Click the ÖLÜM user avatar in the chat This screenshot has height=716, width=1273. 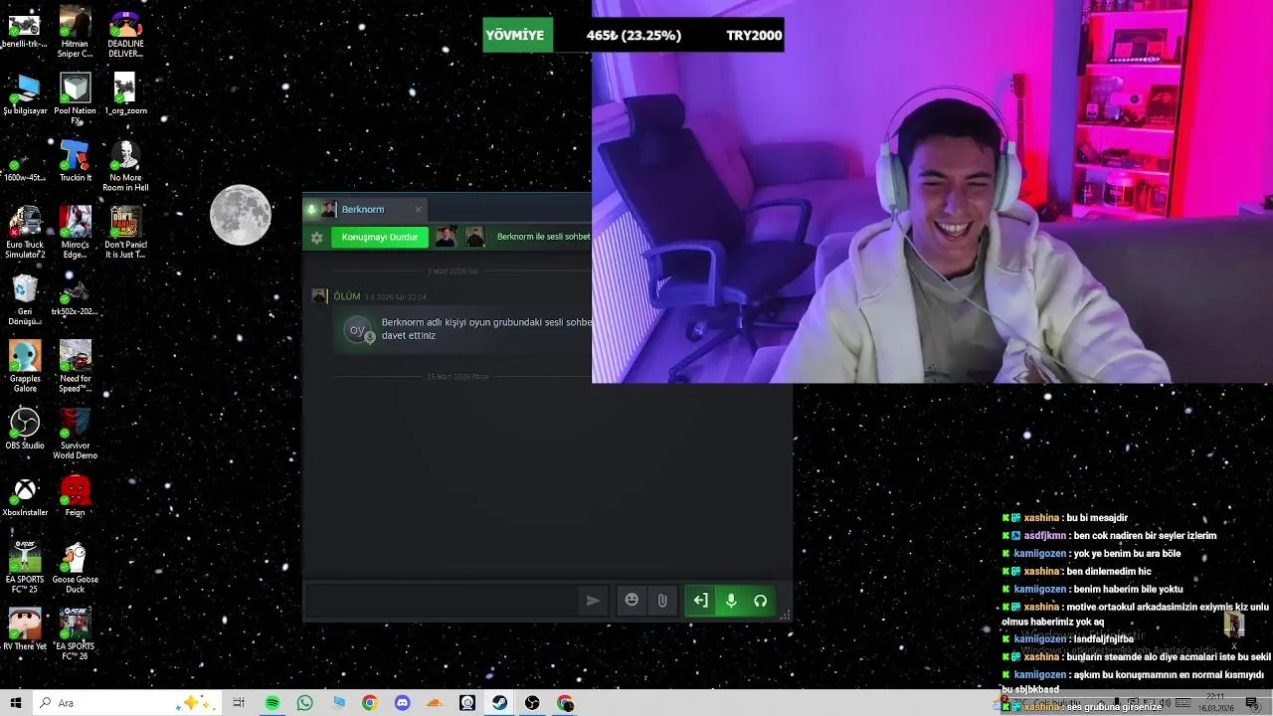(319, 296)
